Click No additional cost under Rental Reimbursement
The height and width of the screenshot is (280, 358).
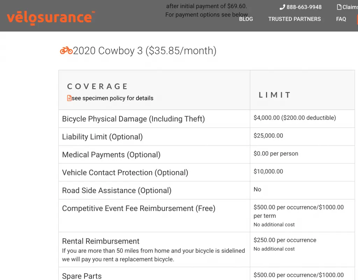[x=274, y=249]
